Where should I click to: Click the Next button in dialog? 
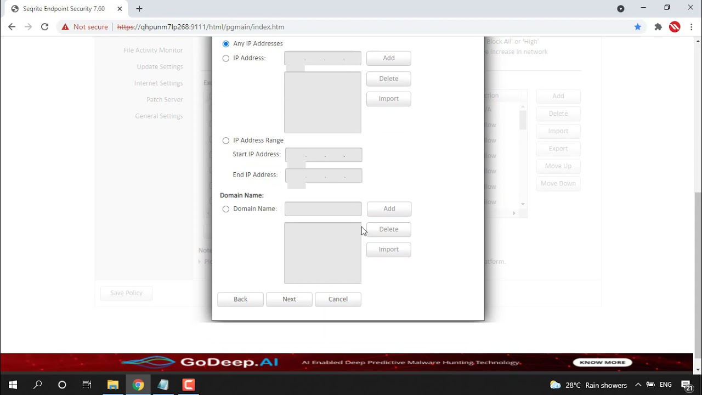(x=289, y=300)
